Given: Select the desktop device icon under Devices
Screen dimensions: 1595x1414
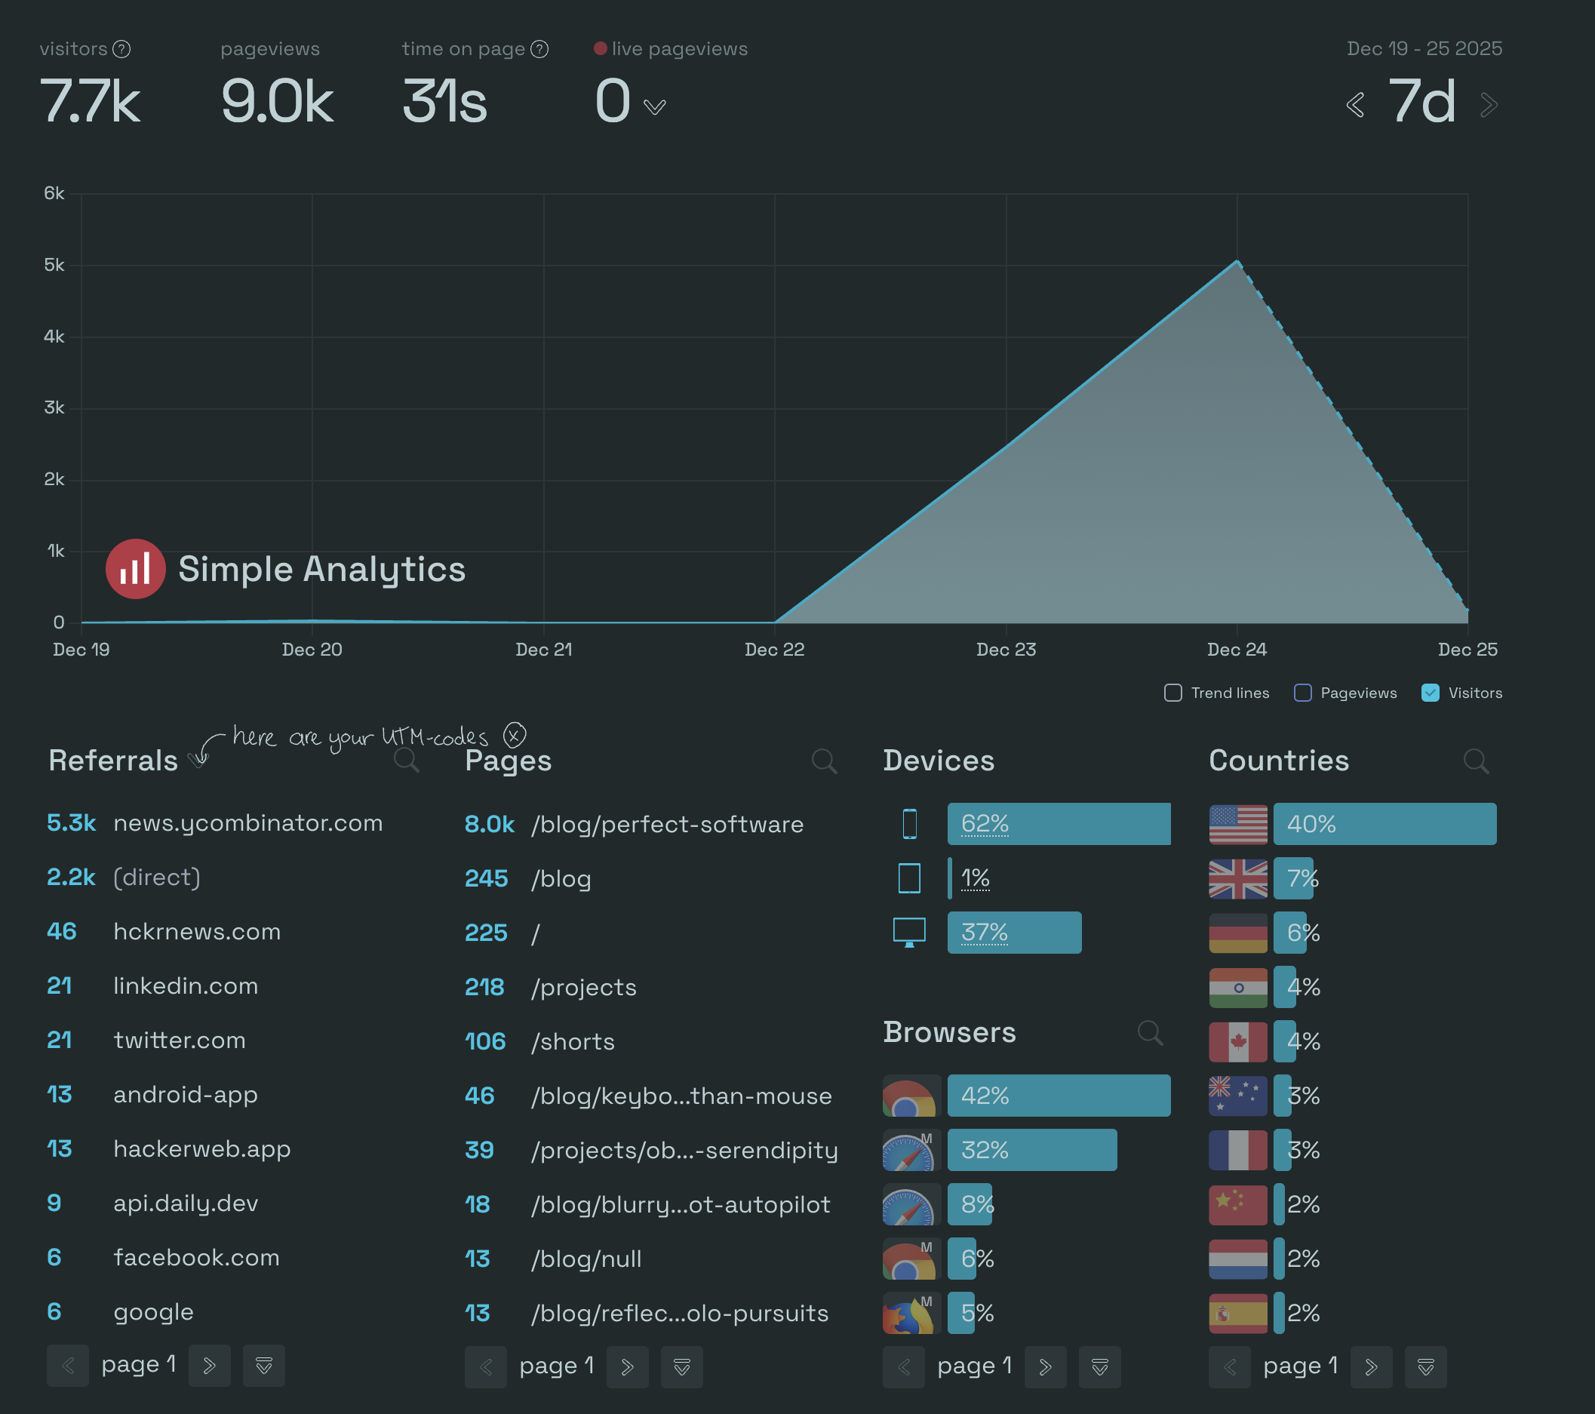Looking at the screenshot, I should (x=909, y=932).
